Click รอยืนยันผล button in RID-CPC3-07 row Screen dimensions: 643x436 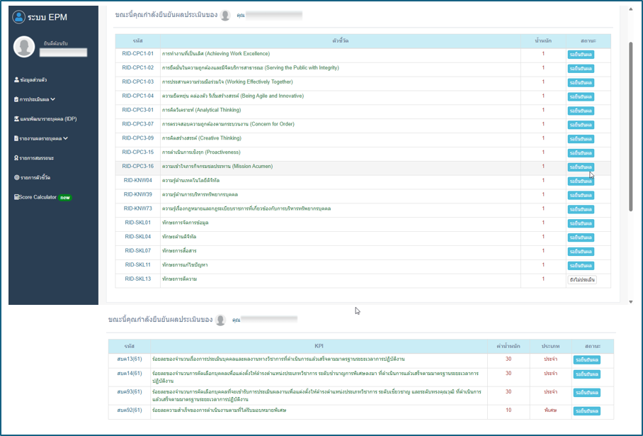point(581,125)
